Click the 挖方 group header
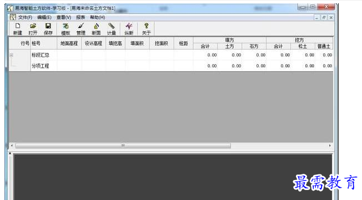The width and height of the screenshot is (362, 200). [299, 40]
